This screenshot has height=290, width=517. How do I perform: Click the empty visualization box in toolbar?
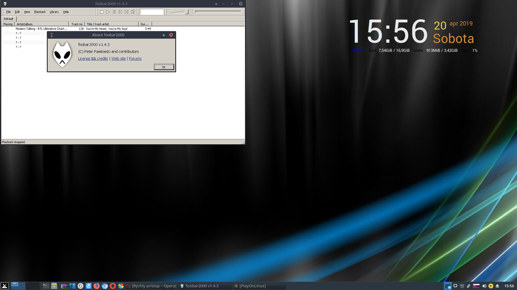(152, 12)
